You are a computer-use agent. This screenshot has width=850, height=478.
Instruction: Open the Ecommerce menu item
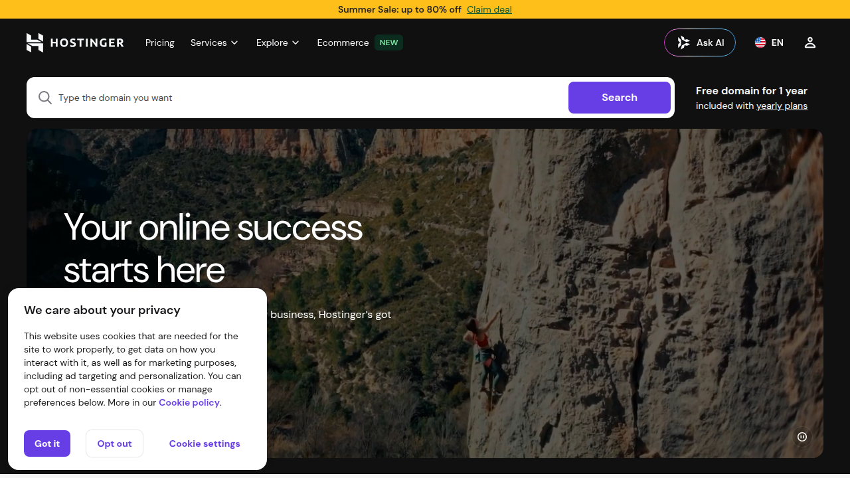[343, 42]
